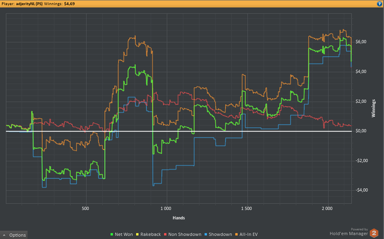Image resolution: width=384 pixels, height=239 pixels.
Task: Click the orange All-In EV color swatch
Action: (x=236, y=235)
